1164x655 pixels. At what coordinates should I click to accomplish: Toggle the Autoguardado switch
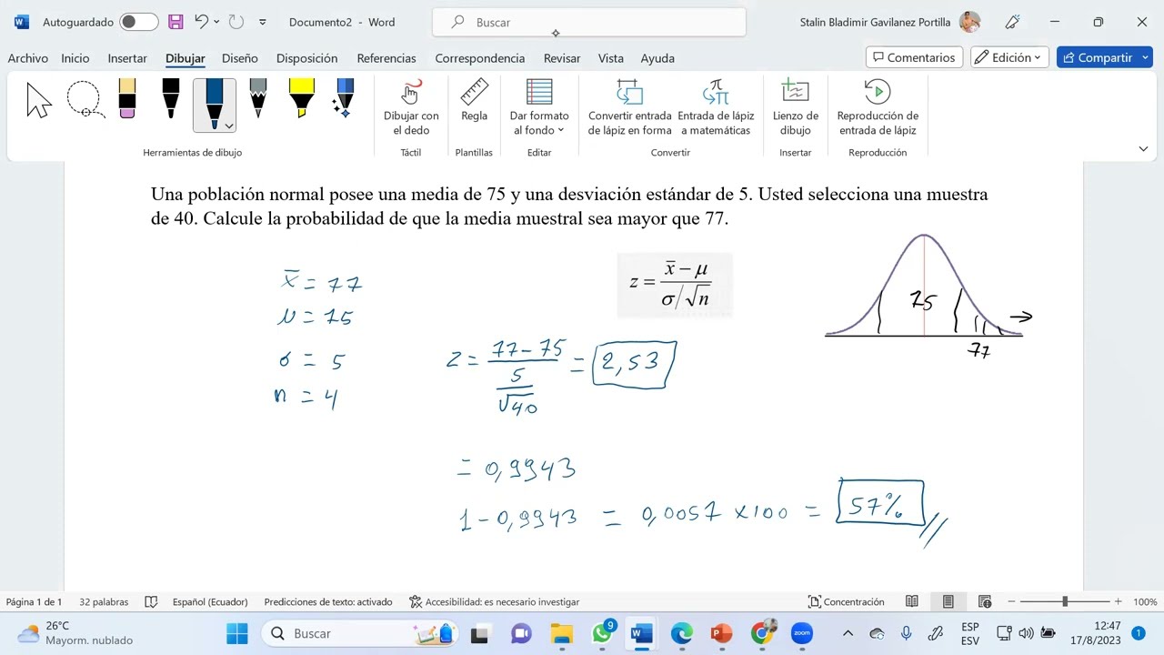click(139, 22)
